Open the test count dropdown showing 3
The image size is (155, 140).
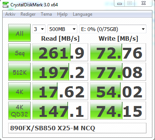click(39, 29)
